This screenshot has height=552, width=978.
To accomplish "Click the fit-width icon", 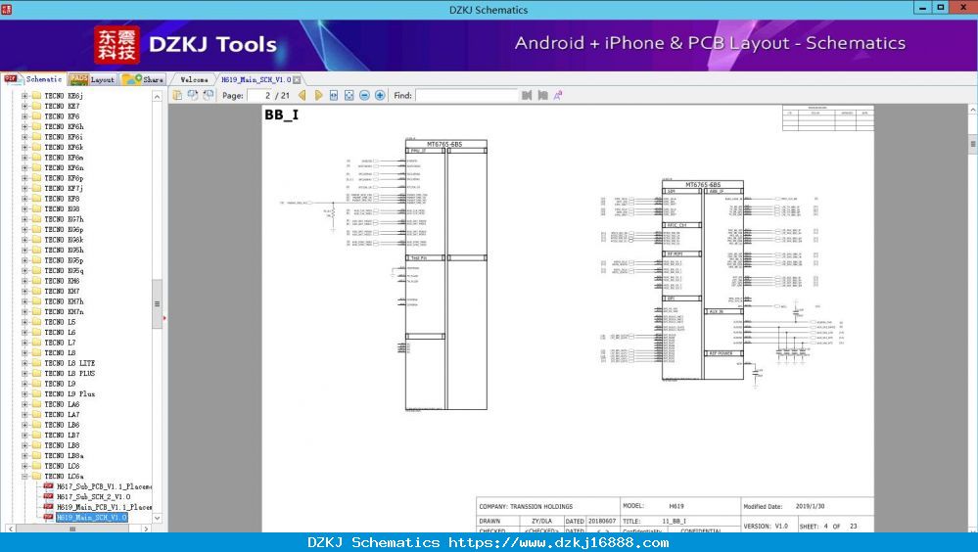I will (334, 96).
